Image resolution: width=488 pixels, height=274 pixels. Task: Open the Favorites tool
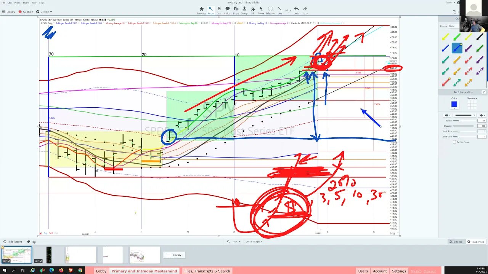[202, 10]
